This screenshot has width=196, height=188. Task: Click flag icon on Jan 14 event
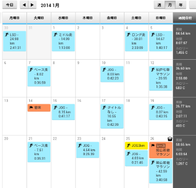click(31, 108)
